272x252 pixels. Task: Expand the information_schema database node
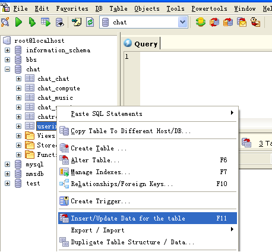coord(7,50)
